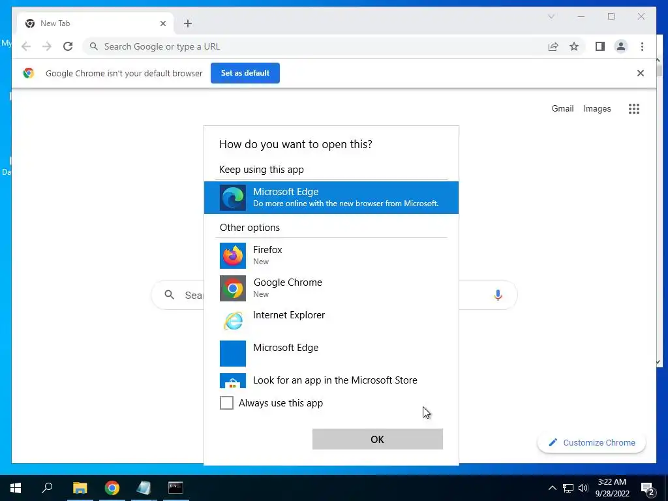668x501 pixels.
Task: Open the volume tray icon
Action: pos(583,488)
